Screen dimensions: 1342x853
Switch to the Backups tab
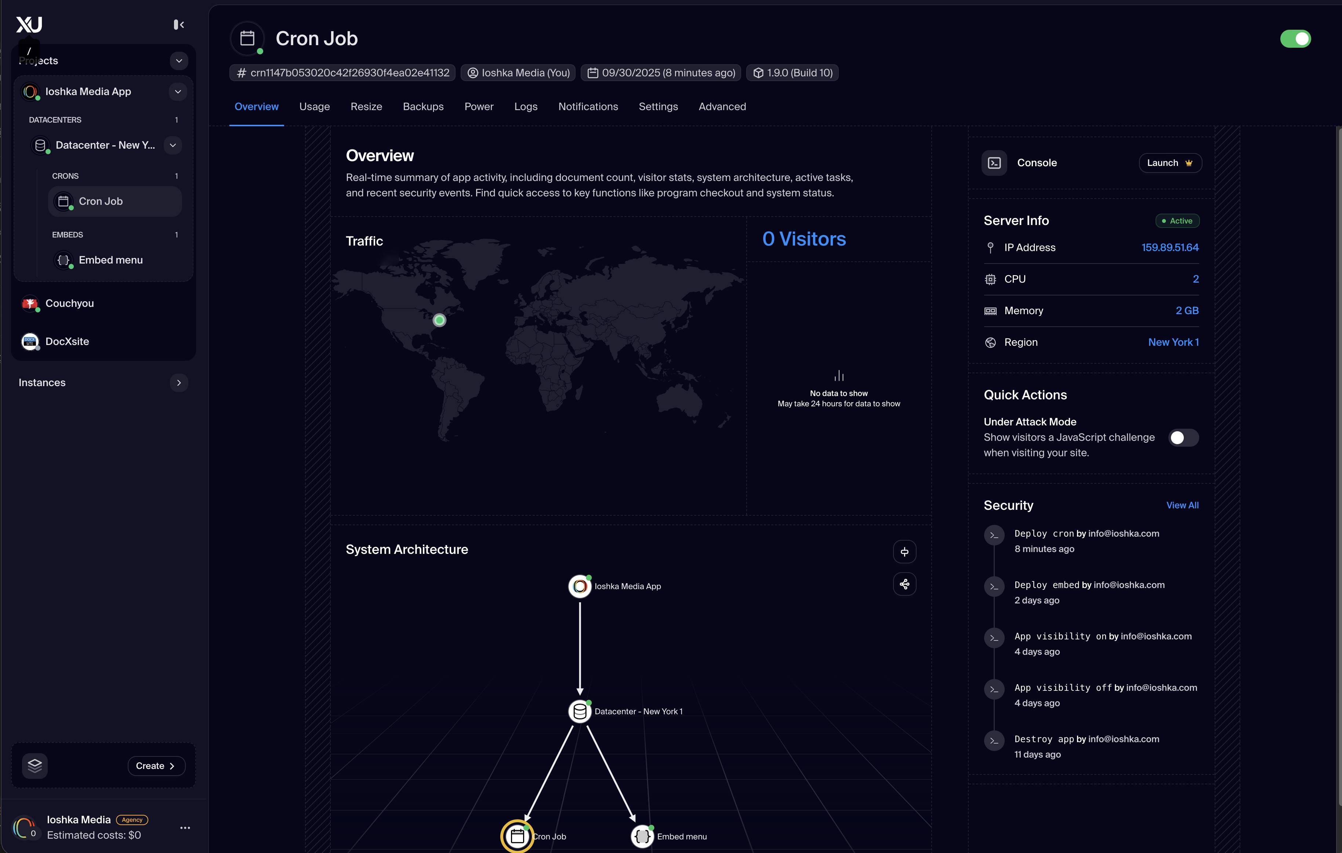pos(423,106)
